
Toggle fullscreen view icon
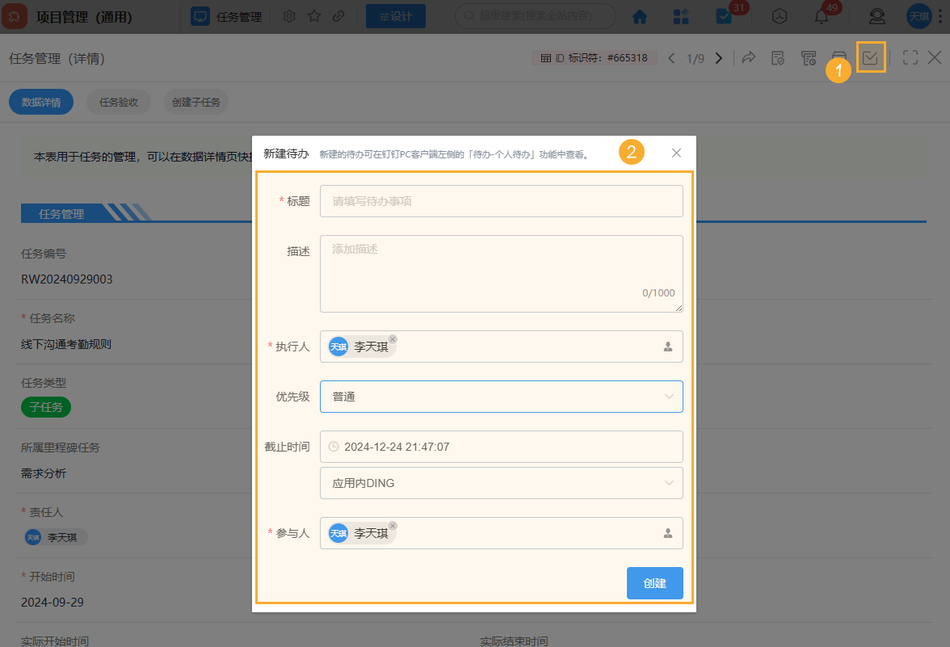tap(910, 57)
